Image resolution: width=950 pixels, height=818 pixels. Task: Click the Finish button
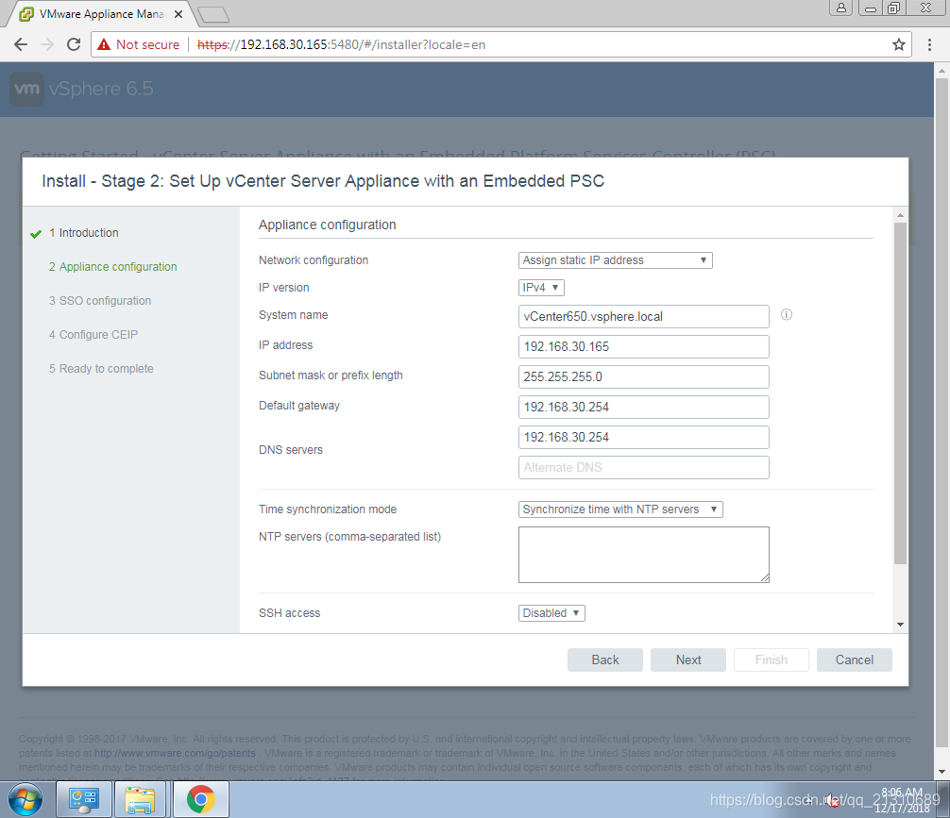pyautogui.click(x=772, y=660)
